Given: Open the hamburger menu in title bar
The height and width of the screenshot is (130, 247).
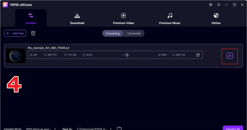Looking at the screenshot, I should point(219,5).
